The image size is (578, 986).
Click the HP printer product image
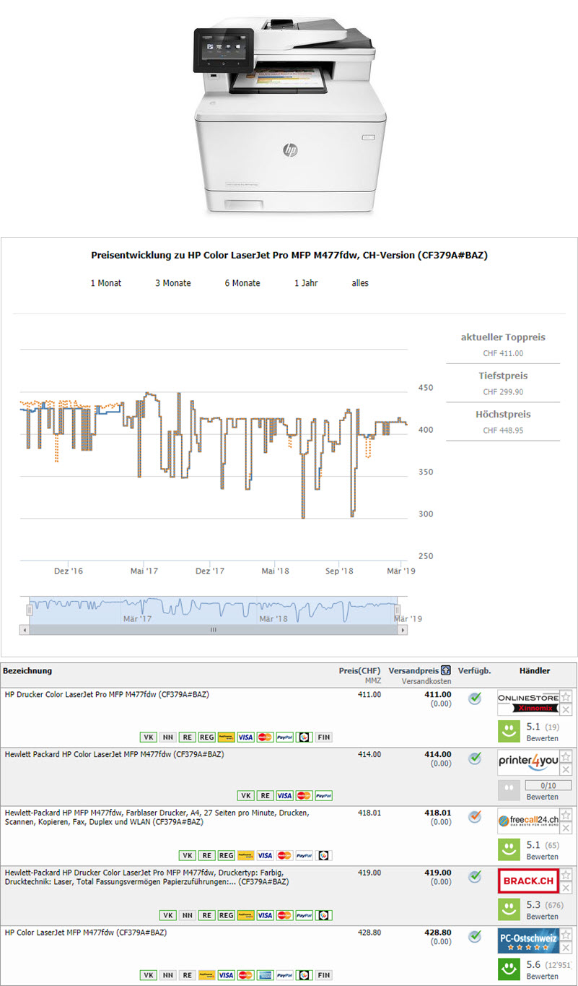pyautogui.click(x=289, y=116)
